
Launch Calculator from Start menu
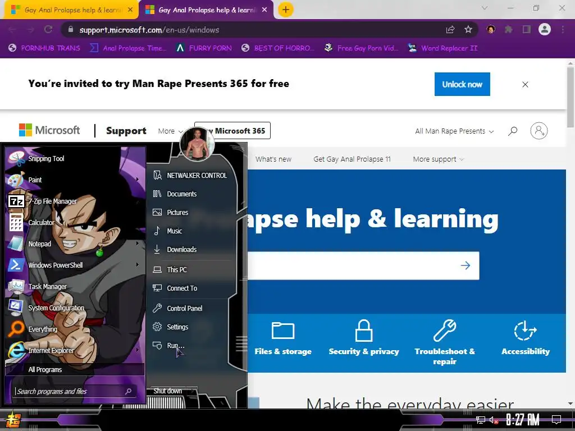click(75, 222)
